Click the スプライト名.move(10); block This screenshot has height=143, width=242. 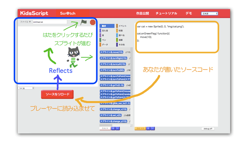111,52
